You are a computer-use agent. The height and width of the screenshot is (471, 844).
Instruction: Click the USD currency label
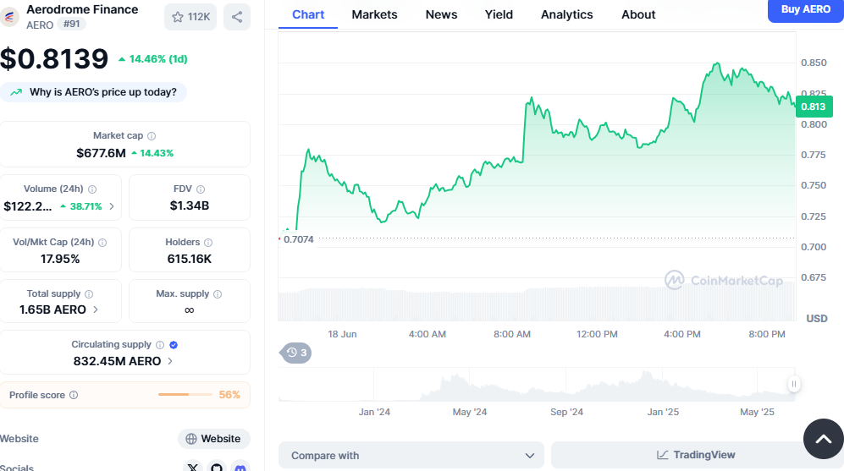[x=817, y=318]
